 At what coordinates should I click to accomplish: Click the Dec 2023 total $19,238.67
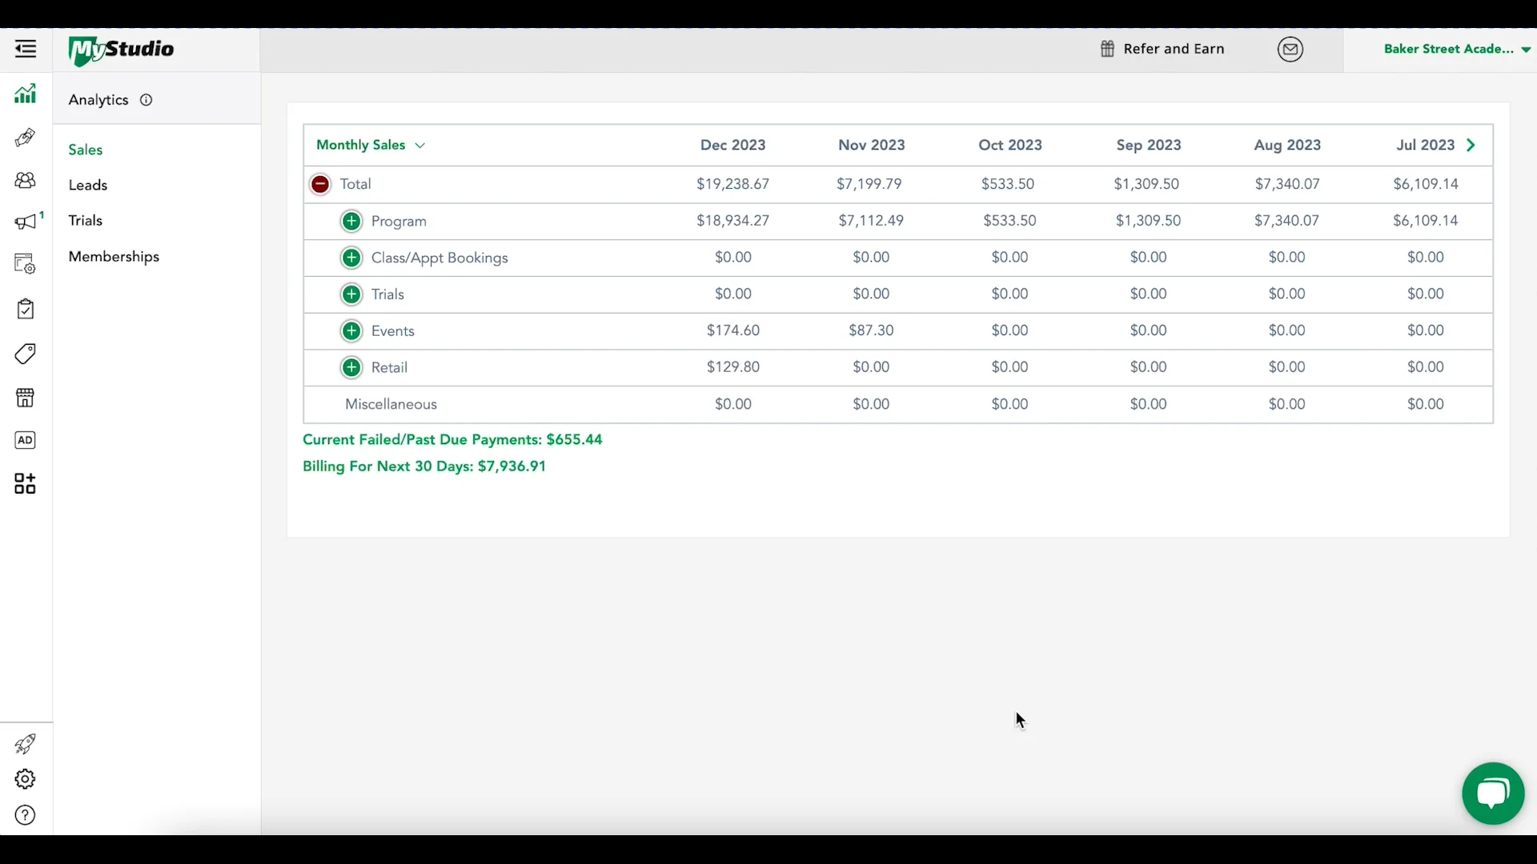(732, 184)
